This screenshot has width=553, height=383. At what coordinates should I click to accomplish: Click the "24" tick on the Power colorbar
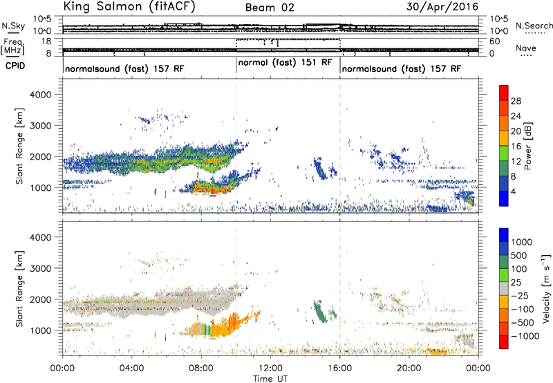pyautogui.click(x=516, y=116)
